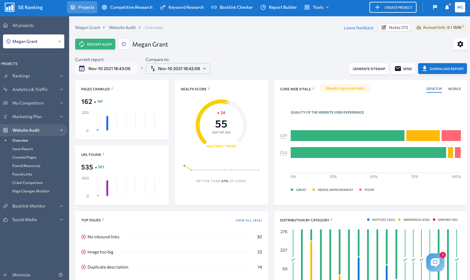The width and height of the screenshot is (470, 280).
Task: Click the Send button
Action: pos(403,69)
